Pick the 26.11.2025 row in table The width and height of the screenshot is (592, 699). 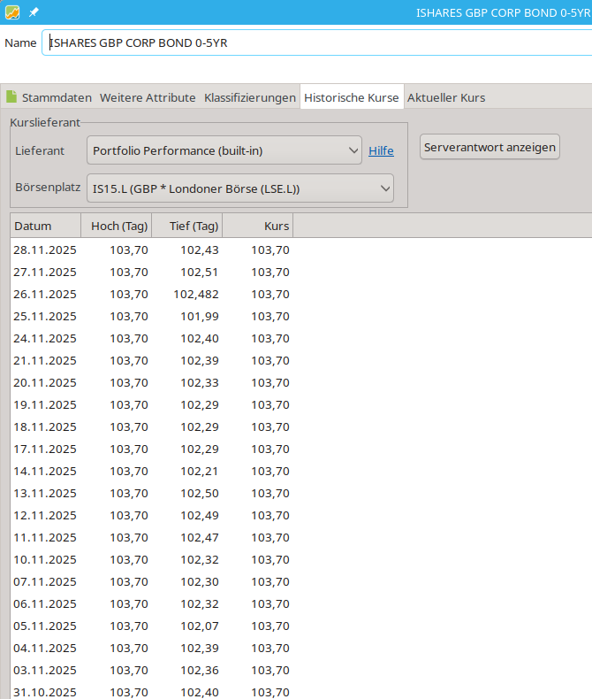coord(150,295)
